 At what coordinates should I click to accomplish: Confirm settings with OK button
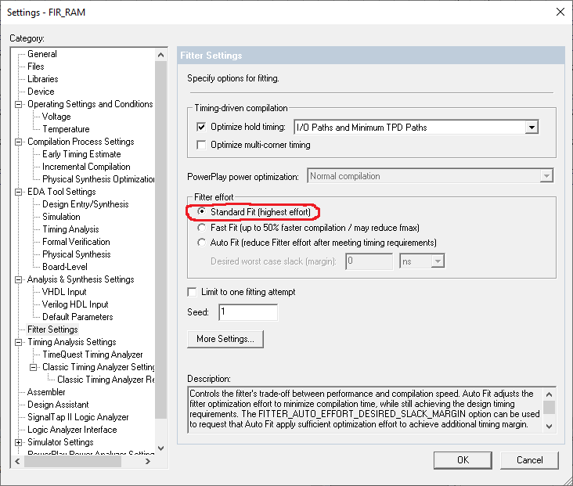click(463, 460)
